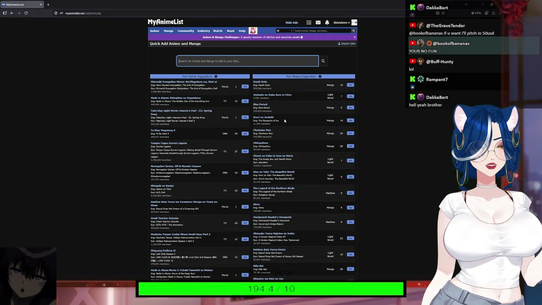Add The Legend of the Northern Blade
Screen dimensions: 542x305
tap(350, 193)
